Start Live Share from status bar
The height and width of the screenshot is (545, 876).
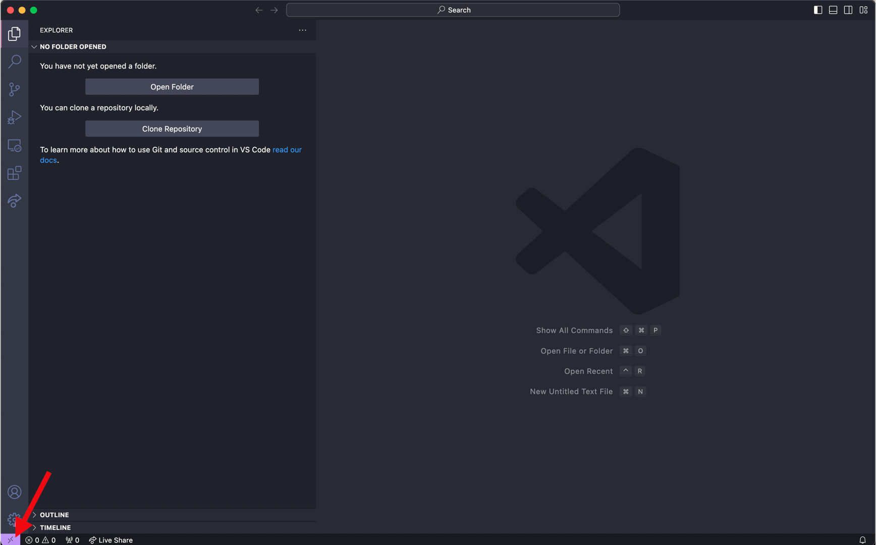pos(111,540)
